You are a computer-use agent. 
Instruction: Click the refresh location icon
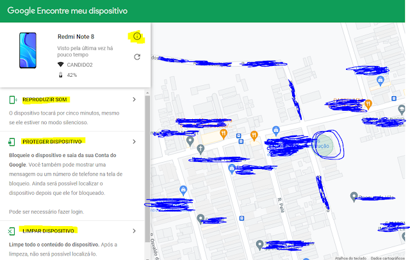(x=137, y=57)
